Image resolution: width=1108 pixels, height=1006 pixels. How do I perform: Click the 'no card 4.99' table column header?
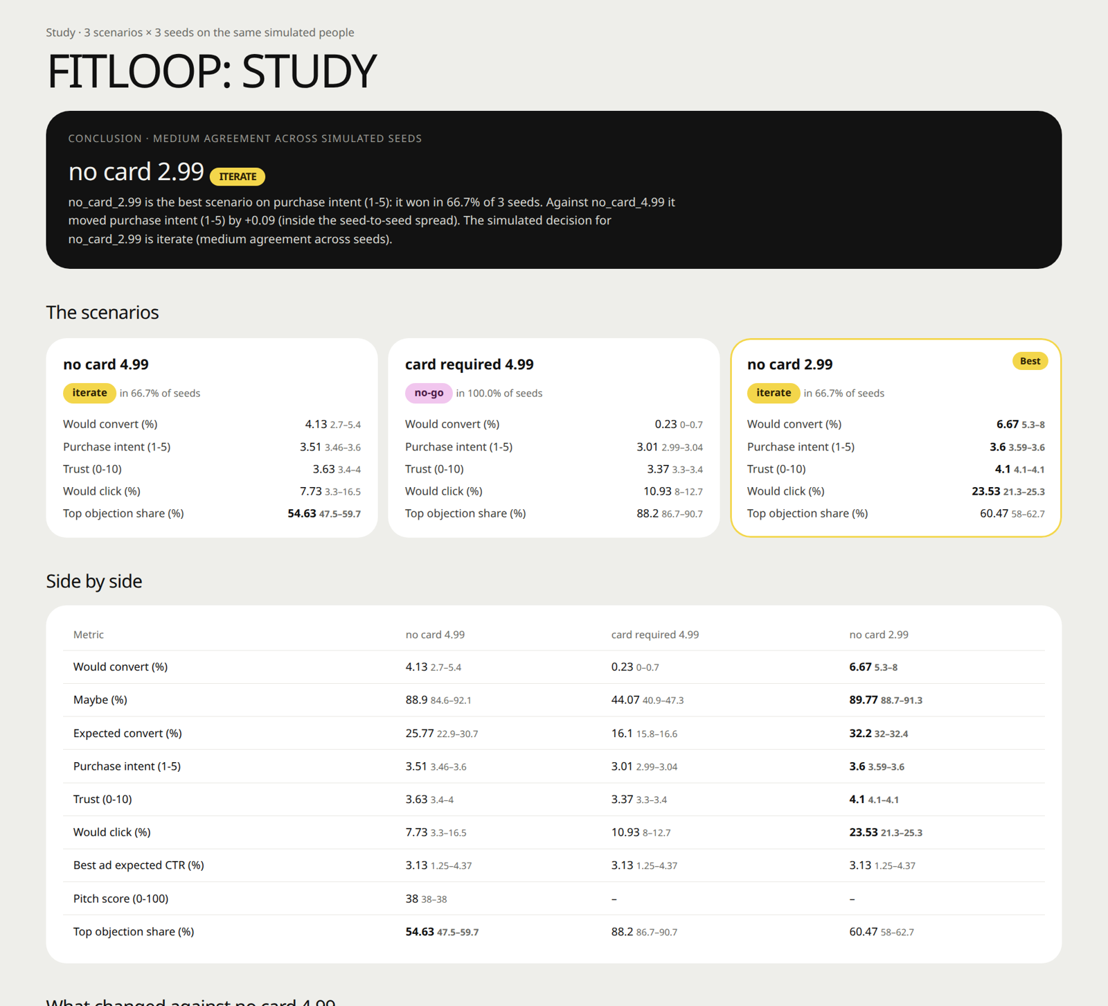pos(435,635)
